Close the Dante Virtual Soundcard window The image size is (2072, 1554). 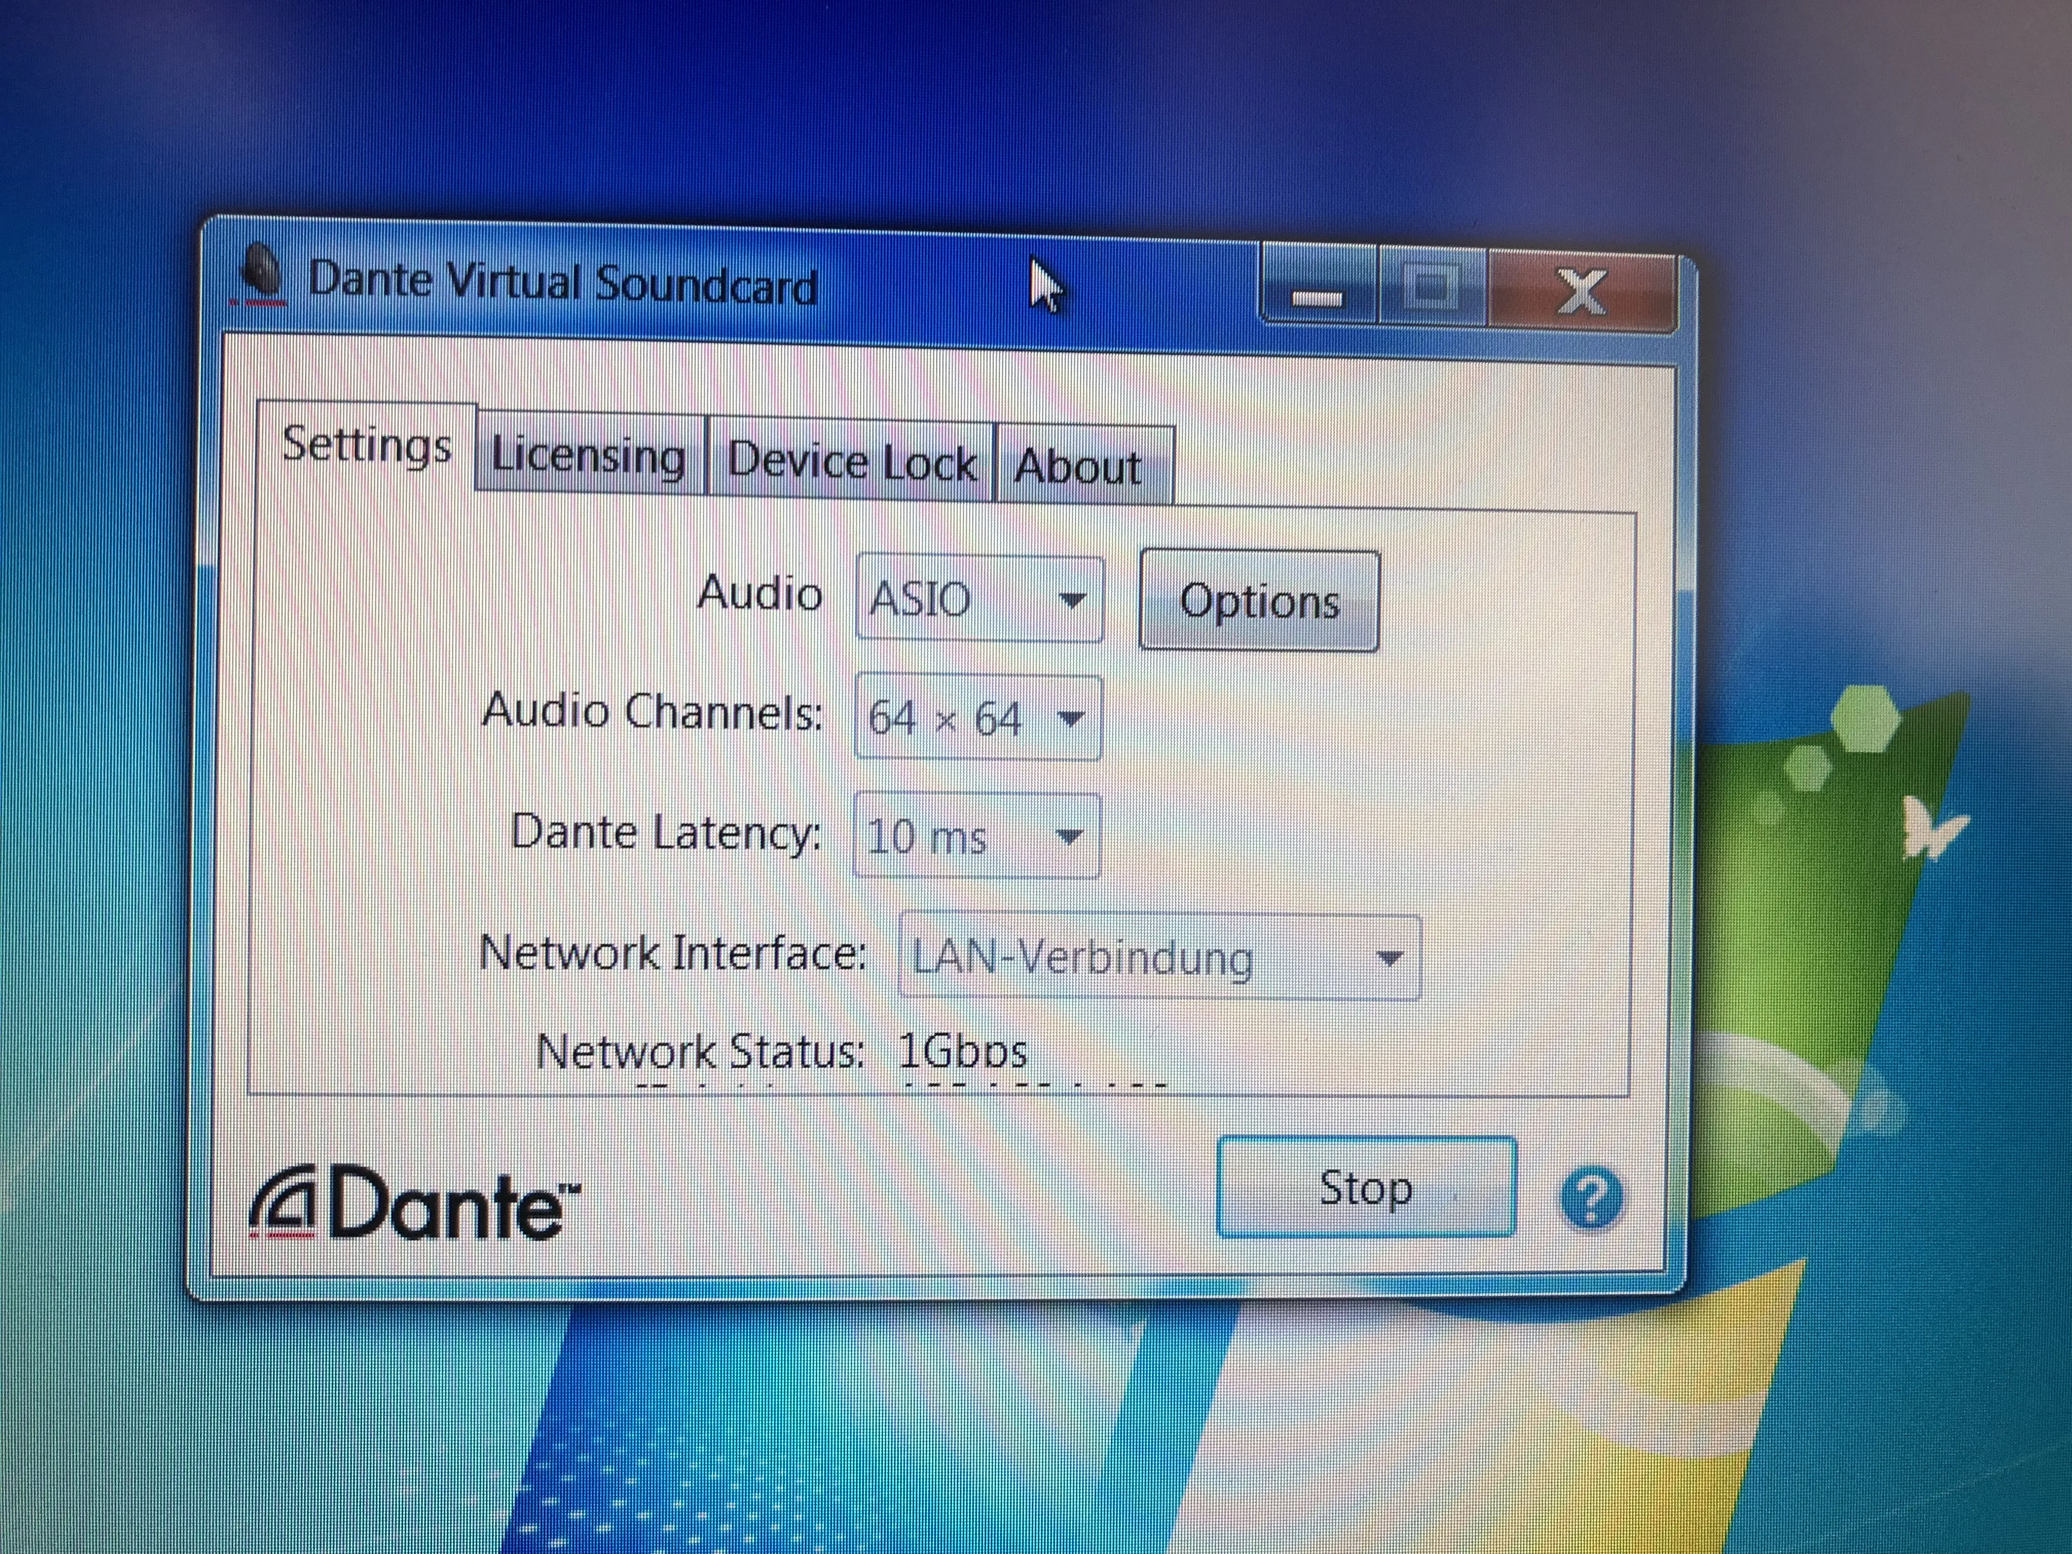1581,293
